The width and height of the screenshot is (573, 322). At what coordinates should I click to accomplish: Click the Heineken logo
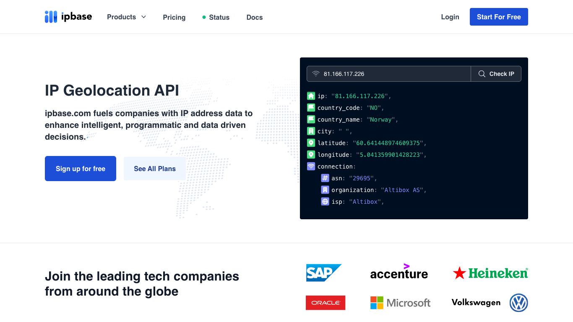pyautogui.click(x=490, y=273)
